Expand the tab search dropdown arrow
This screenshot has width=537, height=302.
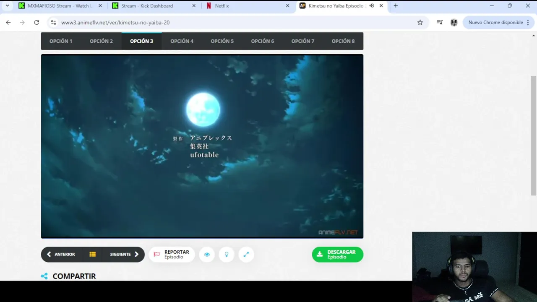[7, 6]
